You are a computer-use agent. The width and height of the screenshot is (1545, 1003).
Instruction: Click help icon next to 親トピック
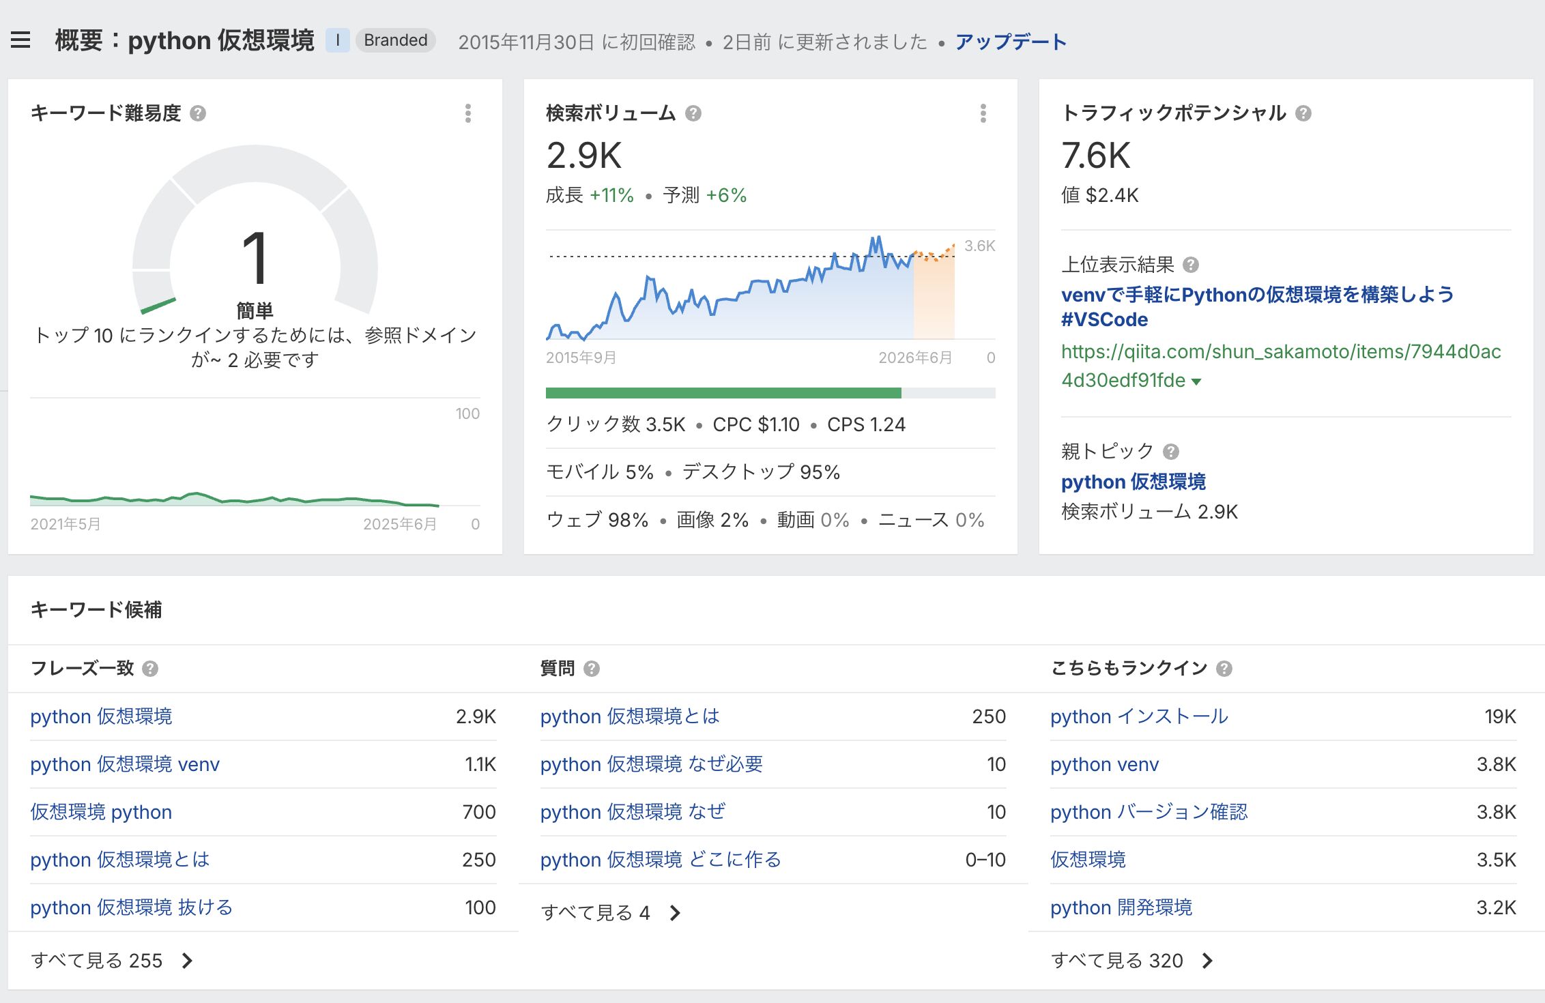pos(1171,452)
